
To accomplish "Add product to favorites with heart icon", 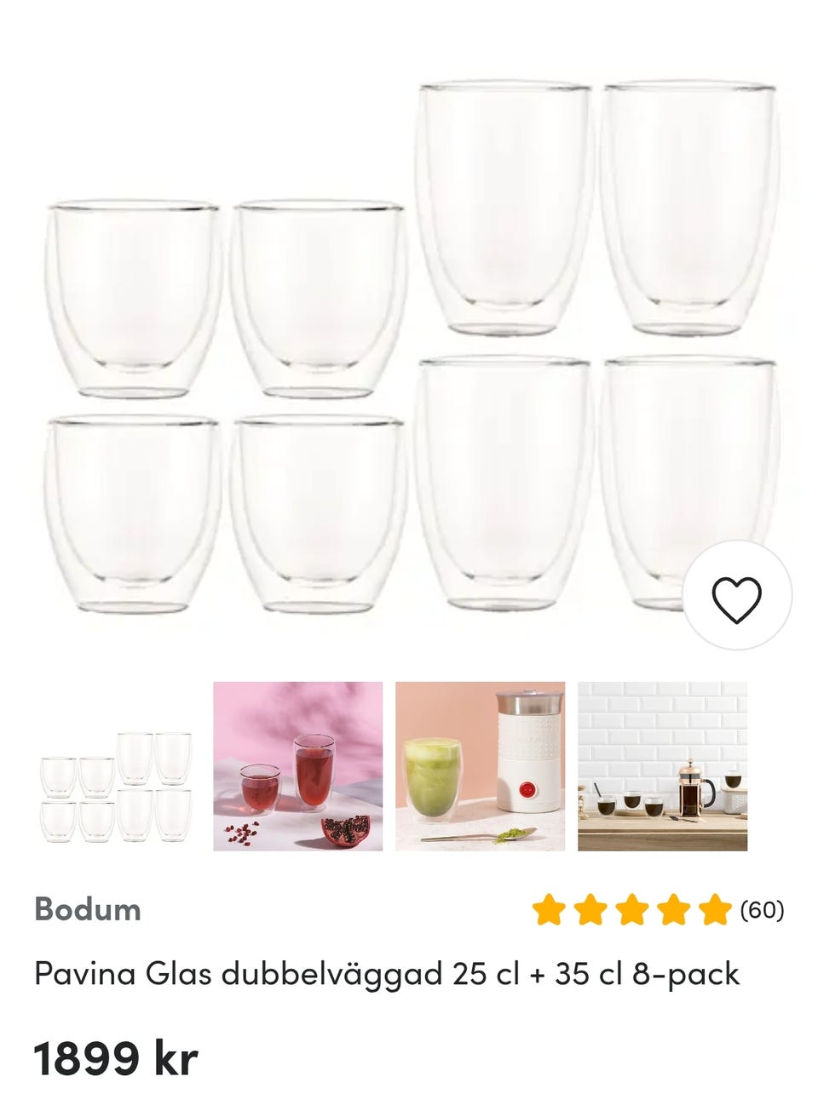I will tap(737, 595).
